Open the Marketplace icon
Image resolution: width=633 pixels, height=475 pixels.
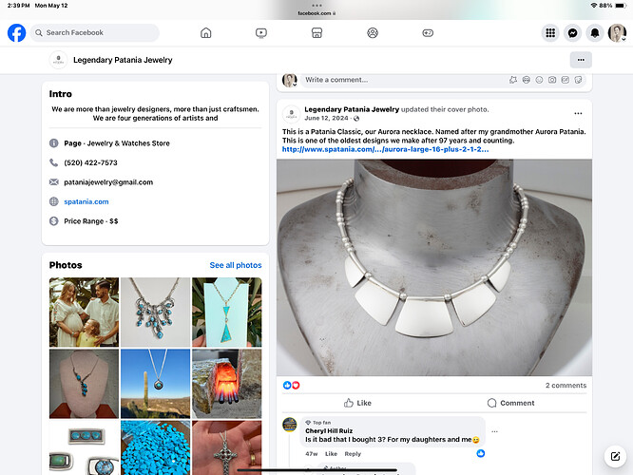[316, 32]
